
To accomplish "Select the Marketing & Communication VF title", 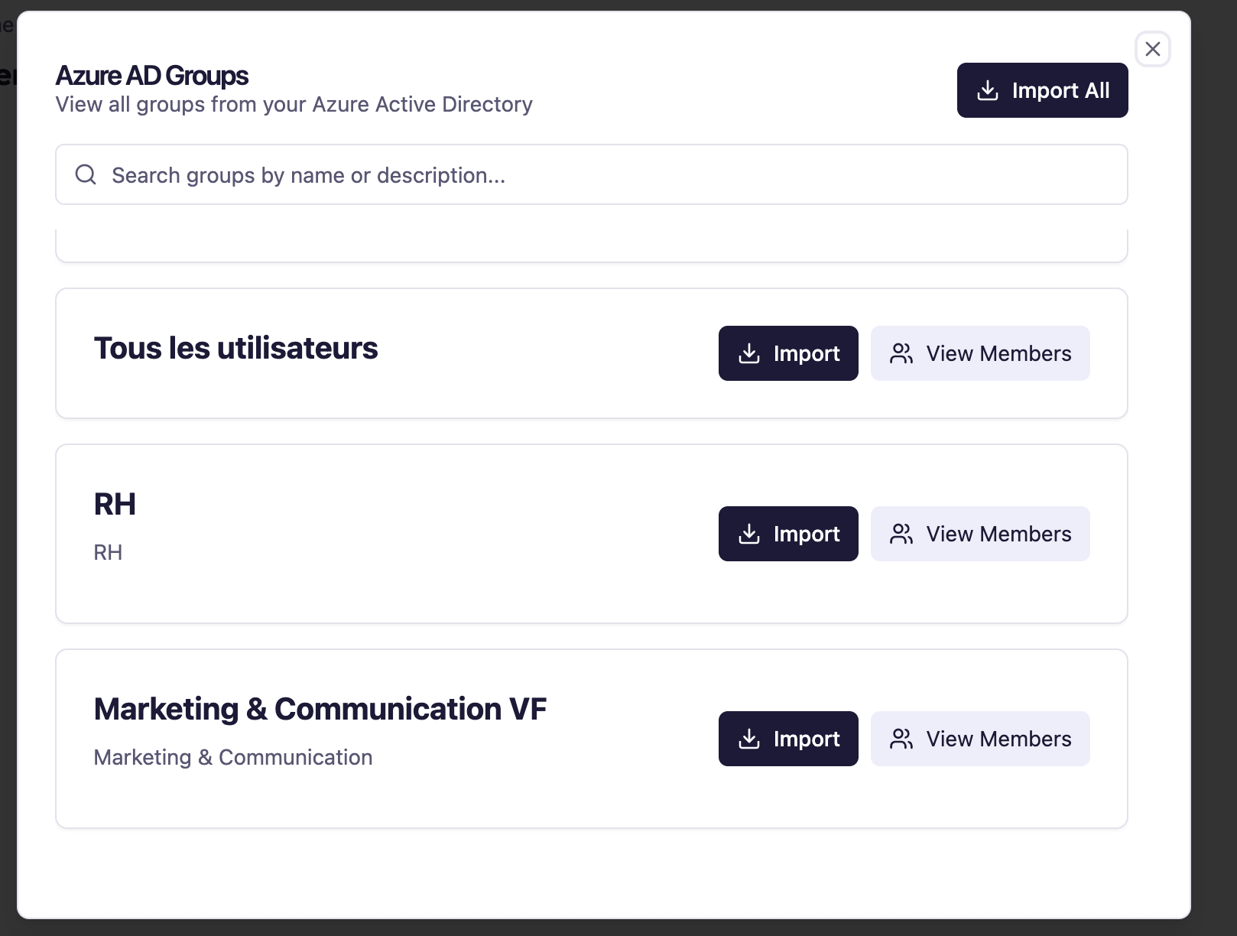I will tap(320, 709).
